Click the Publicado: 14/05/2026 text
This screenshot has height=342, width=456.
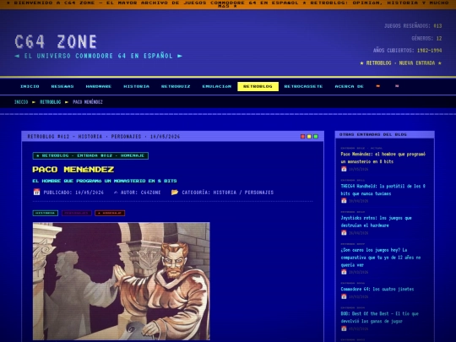pyautogui.click(x=73, y=193)
